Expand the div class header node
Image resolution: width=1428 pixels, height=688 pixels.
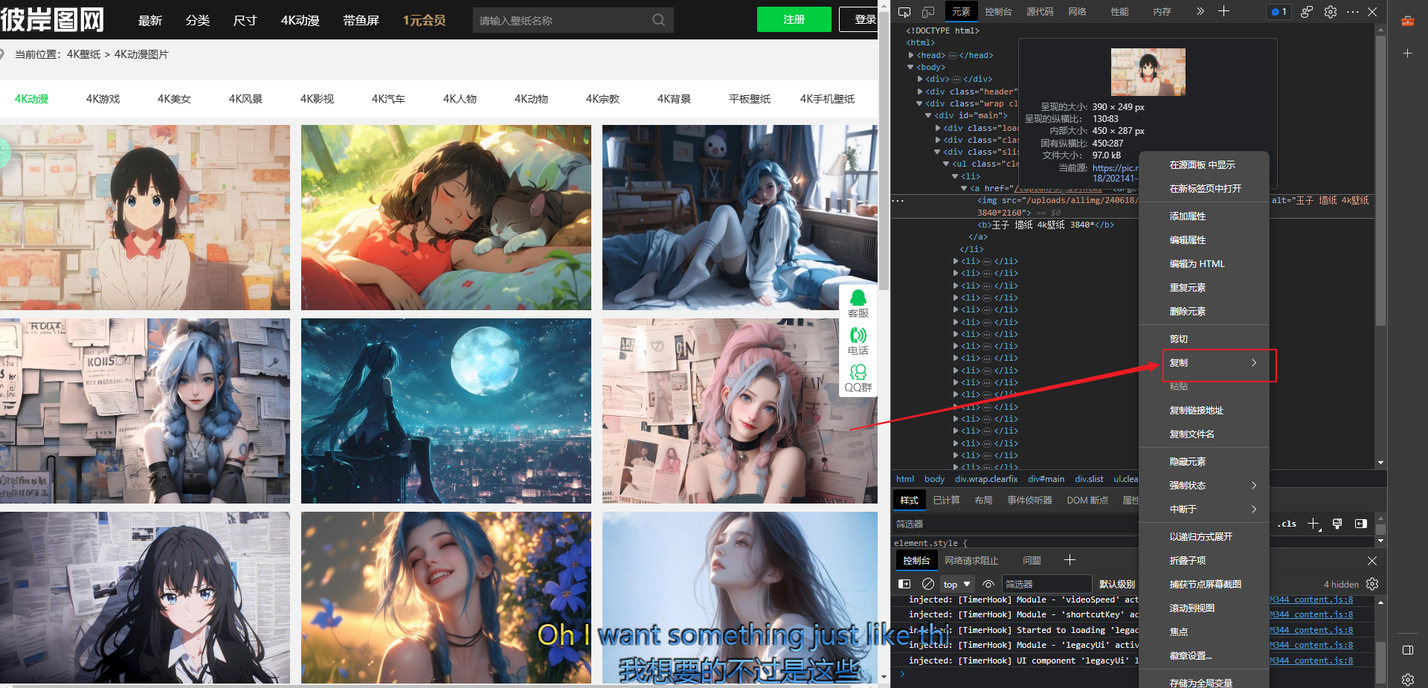click(x=921, y=91)
